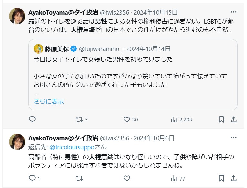
Task: Open more options on second tweet
Action: click(233, 138)
